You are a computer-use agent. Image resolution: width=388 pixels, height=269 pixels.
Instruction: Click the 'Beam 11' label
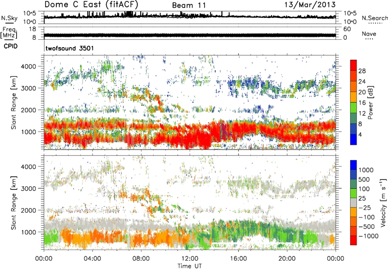pos(189,5)
